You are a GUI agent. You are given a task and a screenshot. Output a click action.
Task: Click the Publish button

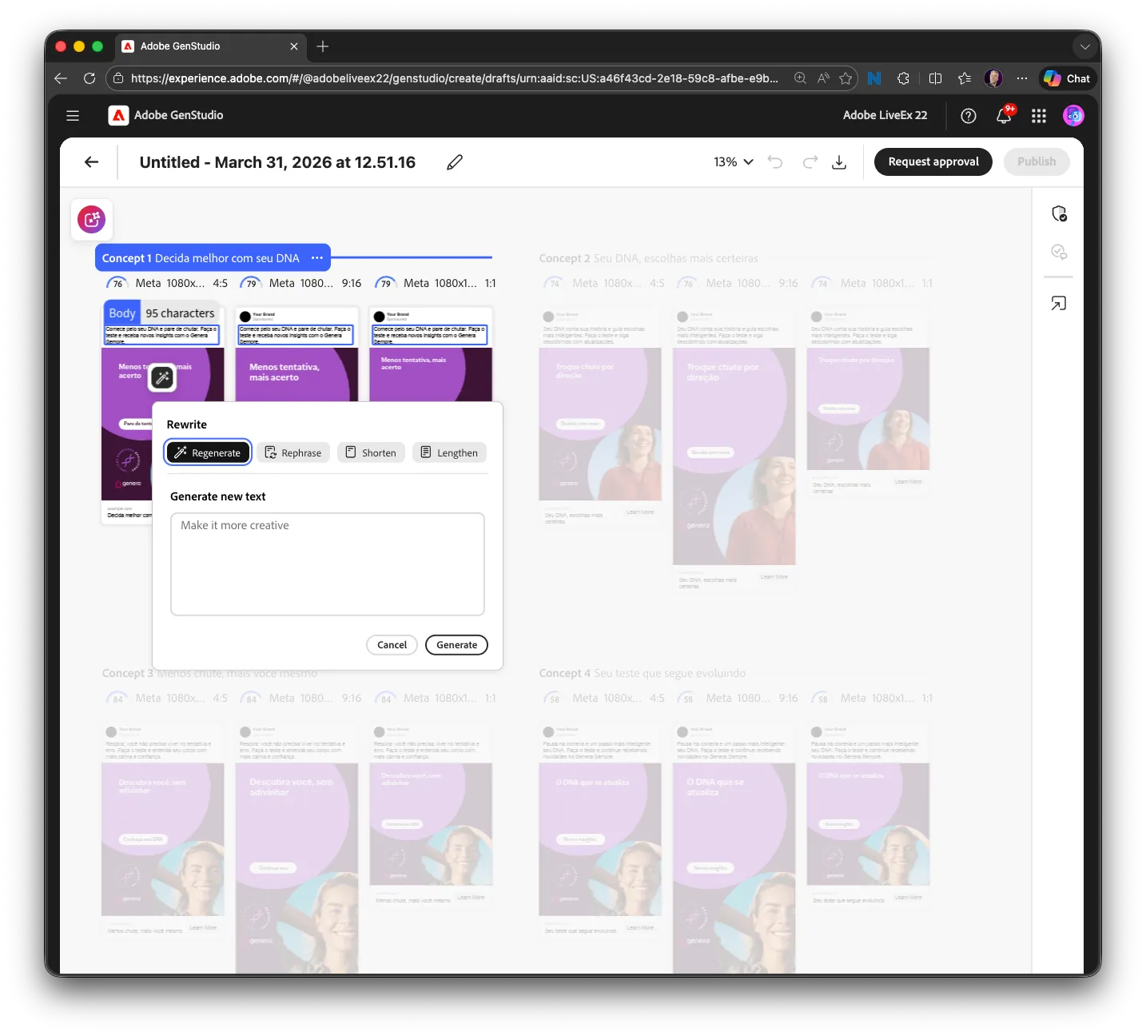pos(1037,161)
